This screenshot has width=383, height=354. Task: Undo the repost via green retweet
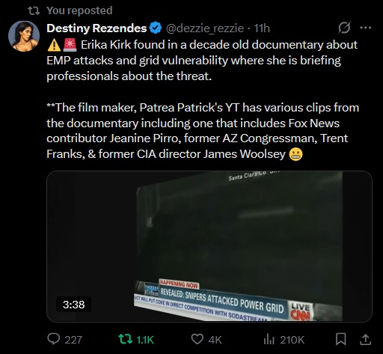(124, 340)
